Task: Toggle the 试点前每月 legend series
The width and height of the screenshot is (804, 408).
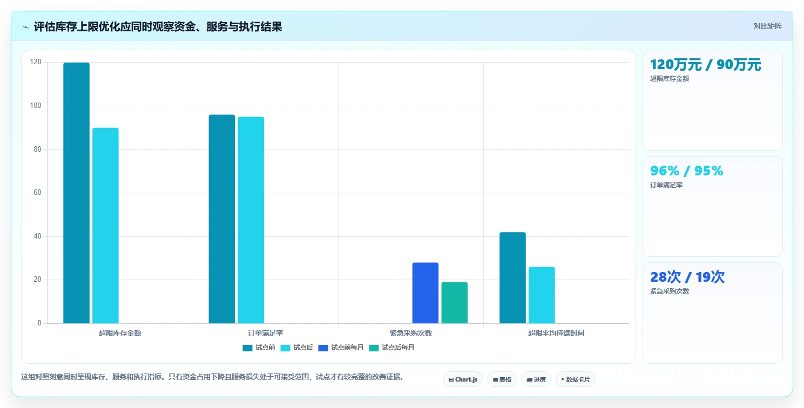Action: coord(341,348)
